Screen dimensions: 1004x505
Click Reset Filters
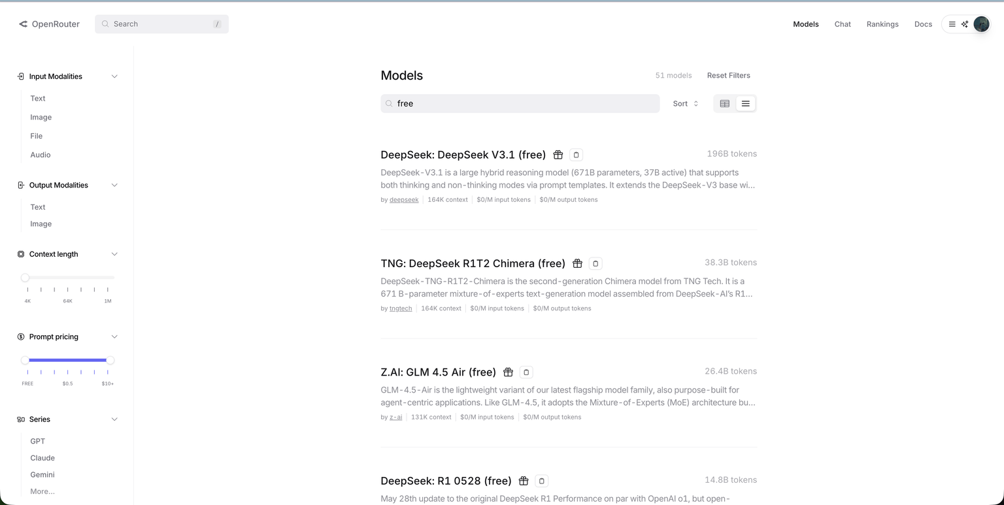coord(728,76)
